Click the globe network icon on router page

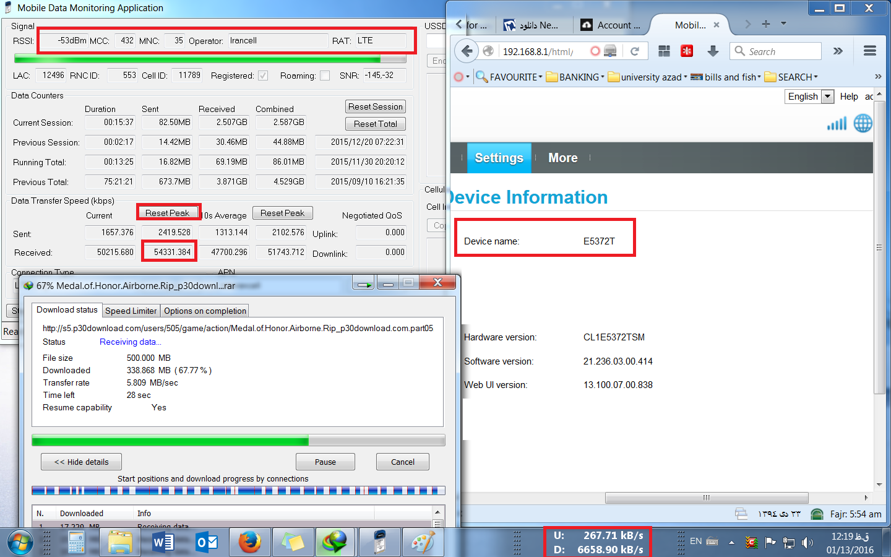click(x=863, y=123)
